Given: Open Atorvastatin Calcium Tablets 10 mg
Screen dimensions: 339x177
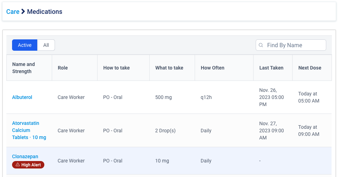Looking at the screenshot, I should [x=29, y=130].
